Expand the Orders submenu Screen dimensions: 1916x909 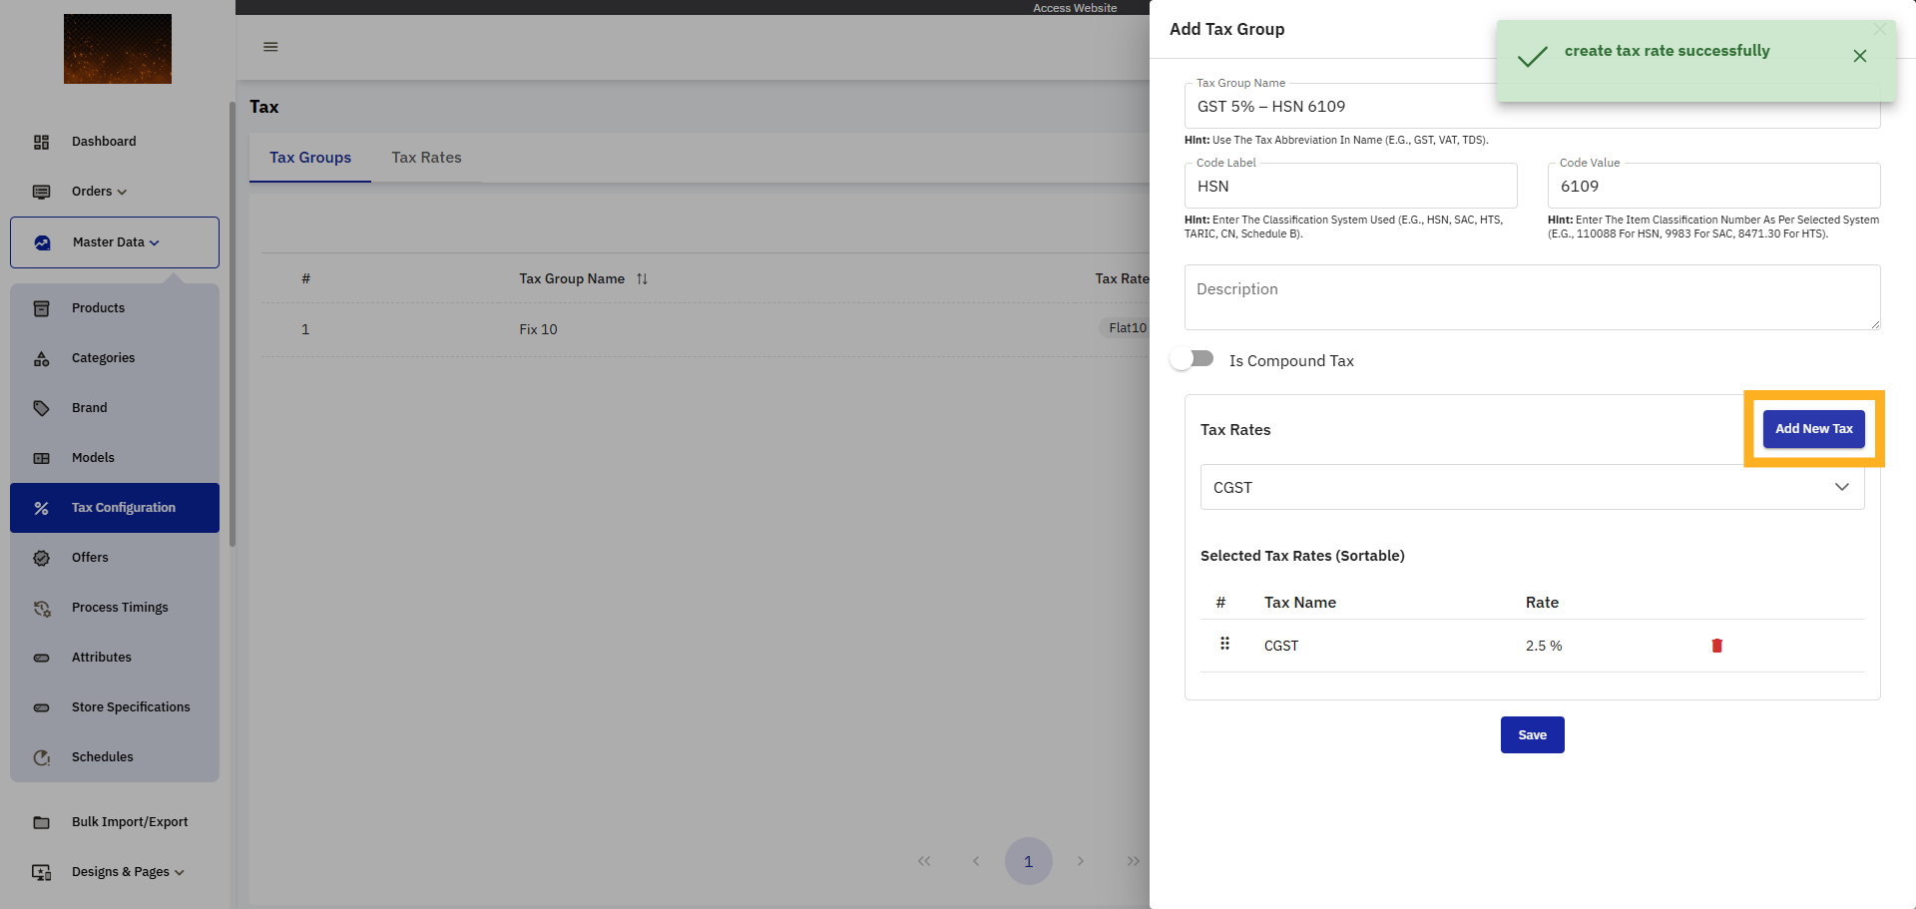click(x=99, y=192)
